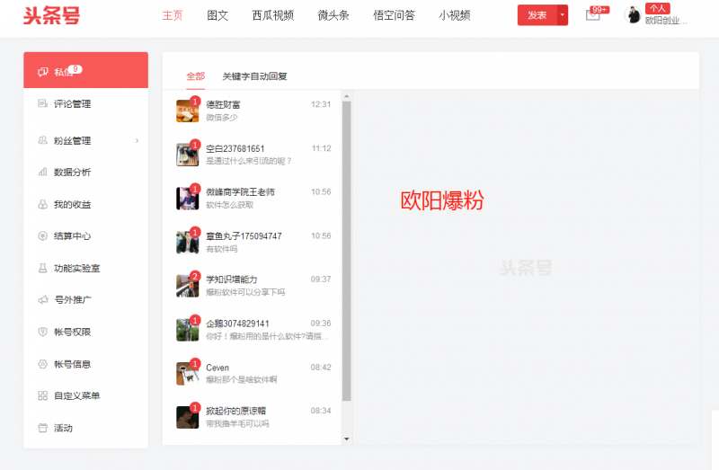Open 头条号 logo home link
Screen dimensions: 719x470
point(54,15)
